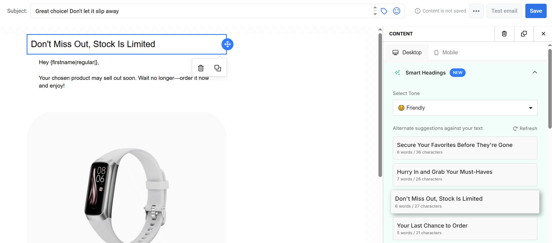Delete the block using CONTENT panel trash icon

(504, 34)
